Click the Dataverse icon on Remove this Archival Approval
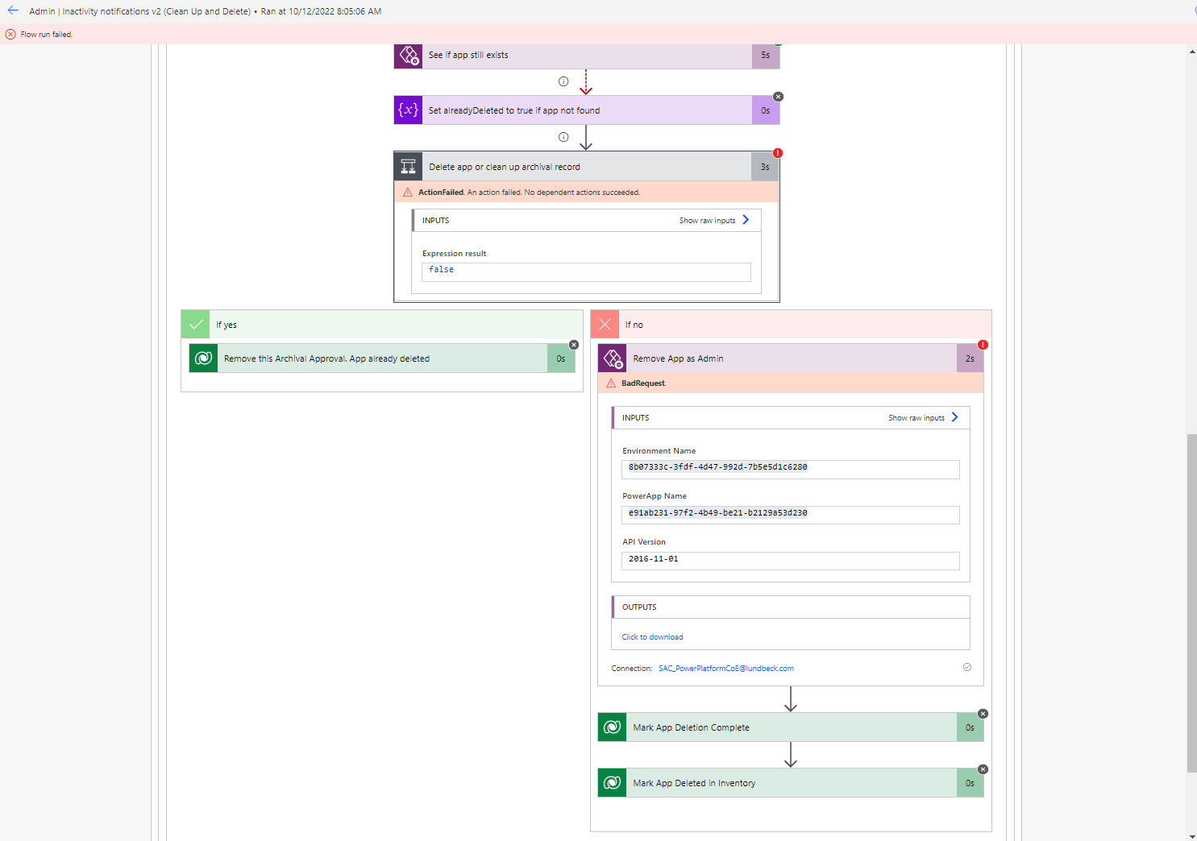This screenshot has height=841, width=1197. (202, 358)
